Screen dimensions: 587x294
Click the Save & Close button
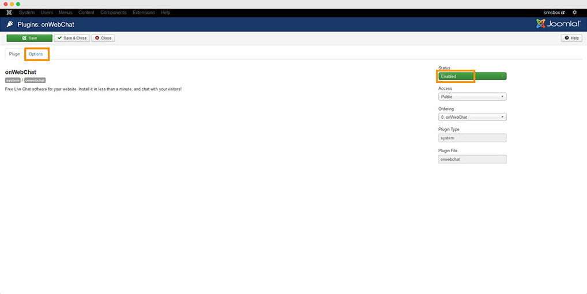click(x=72, y=38)
